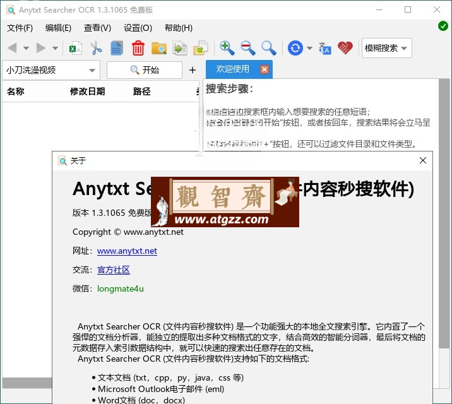Click the blue refresh index icon

295,48
